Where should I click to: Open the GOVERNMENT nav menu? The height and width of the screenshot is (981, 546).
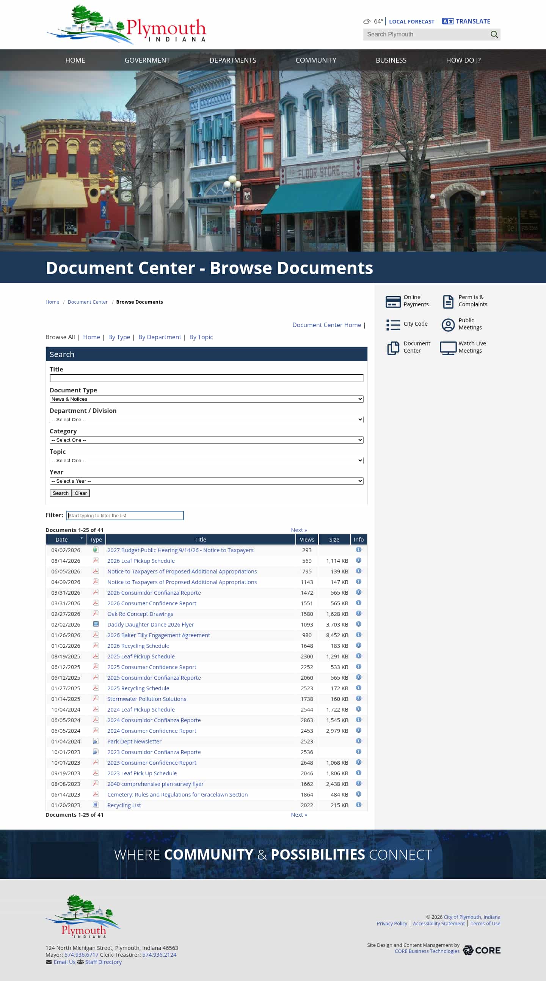[147, 60]
